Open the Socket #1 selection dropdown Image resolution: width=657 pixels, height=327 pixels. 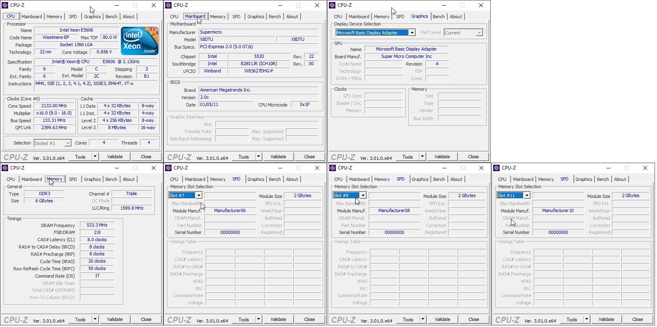pyautogui.click(x=68, y=143)
